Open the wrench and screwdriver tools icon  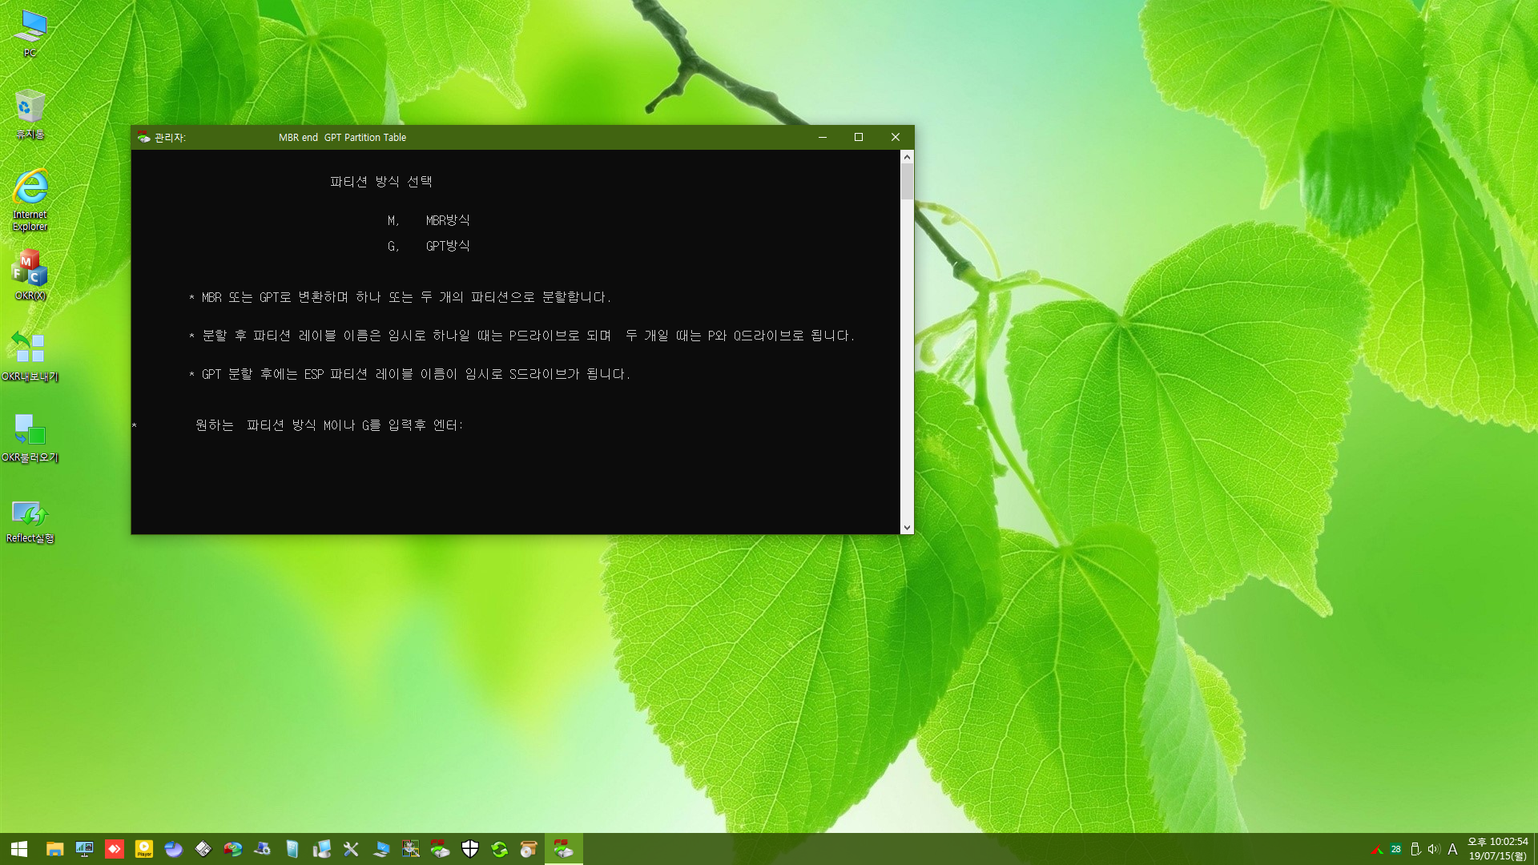(x=352, y=849)
